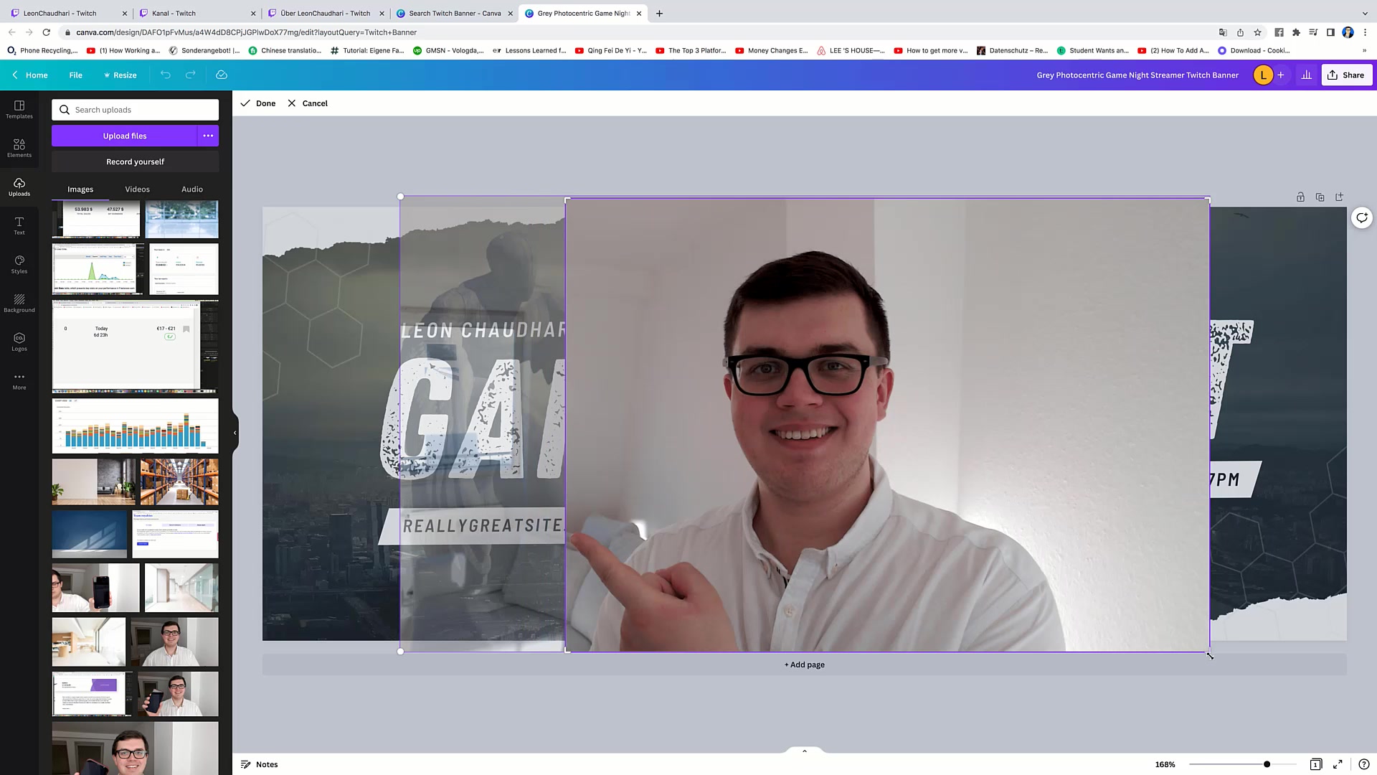Open the Styles palette panel
The height and width of the screenshot is (775, 1377).
point(19,264)
